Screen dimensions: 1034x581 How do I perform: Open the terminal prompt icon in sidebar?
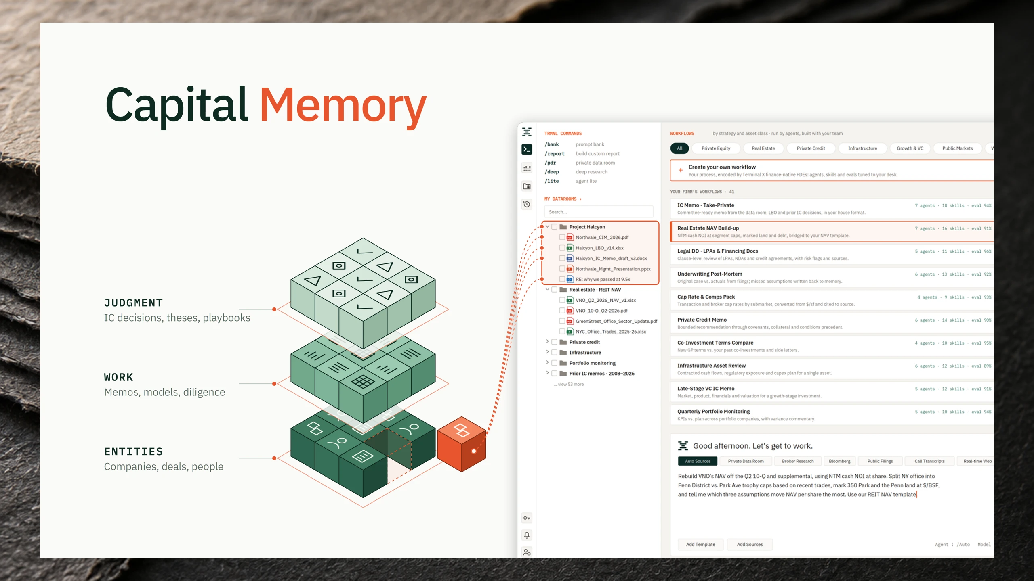pyautogui.click(x=527, y=149)
